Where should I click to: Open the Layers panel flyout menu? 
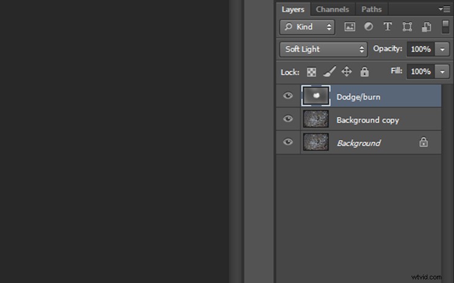pos(444,9)
